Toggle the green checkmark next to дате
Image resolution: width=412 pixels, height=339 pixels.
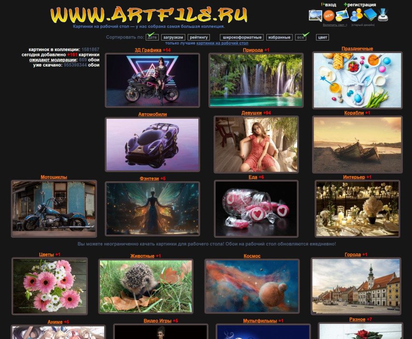(151, 35)
